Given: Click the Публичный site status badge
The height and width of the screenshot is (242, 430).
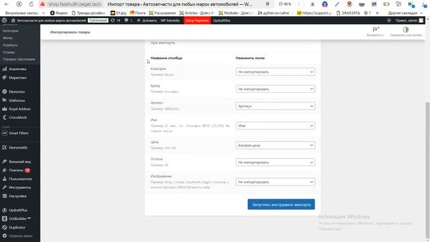Looking at the screenshot, I should tap(98, 20).
